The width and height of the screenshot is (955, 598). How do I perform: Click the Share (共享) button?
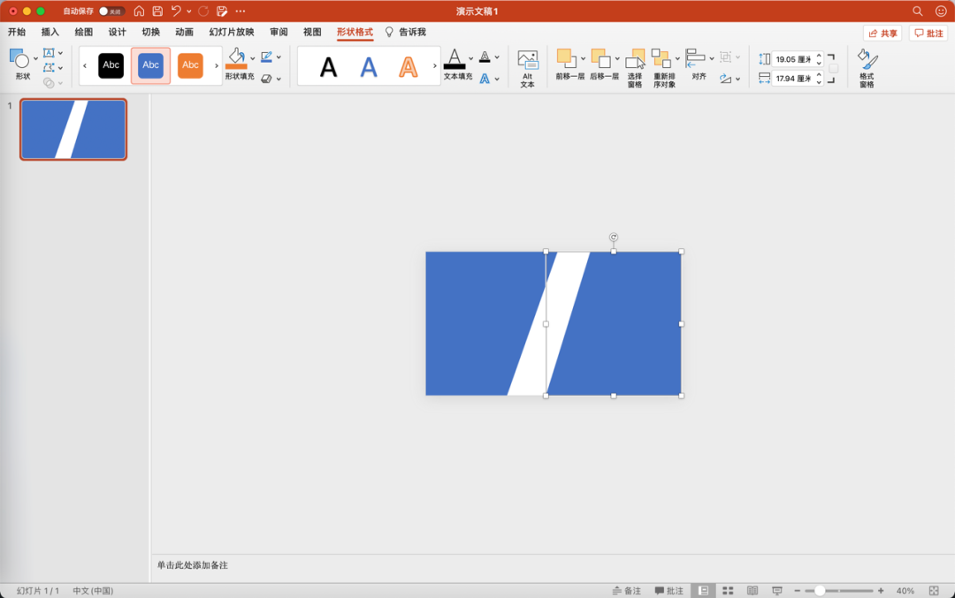(882, 33)
